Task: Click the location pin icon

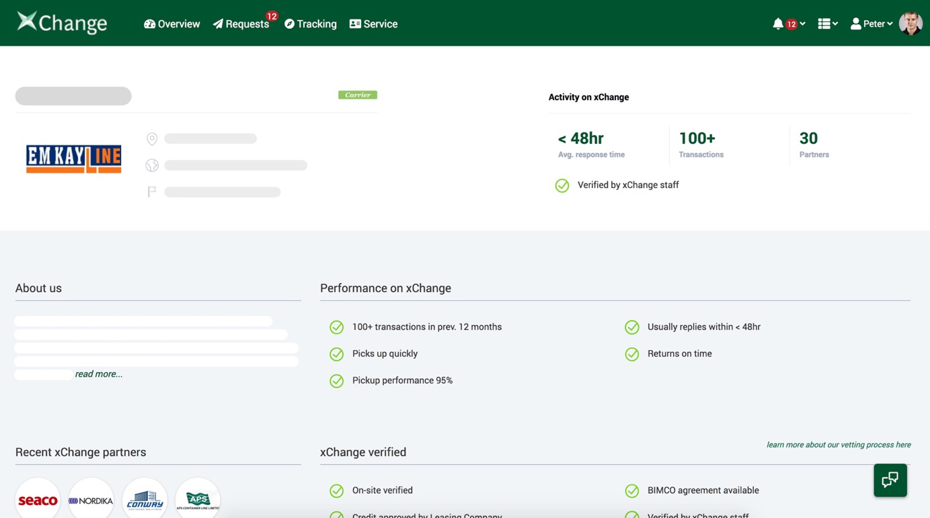Action: [152, 139]
